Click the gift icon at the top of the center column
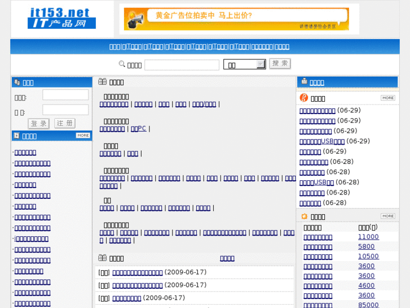410x308 pixels. [x=102, y=81]
